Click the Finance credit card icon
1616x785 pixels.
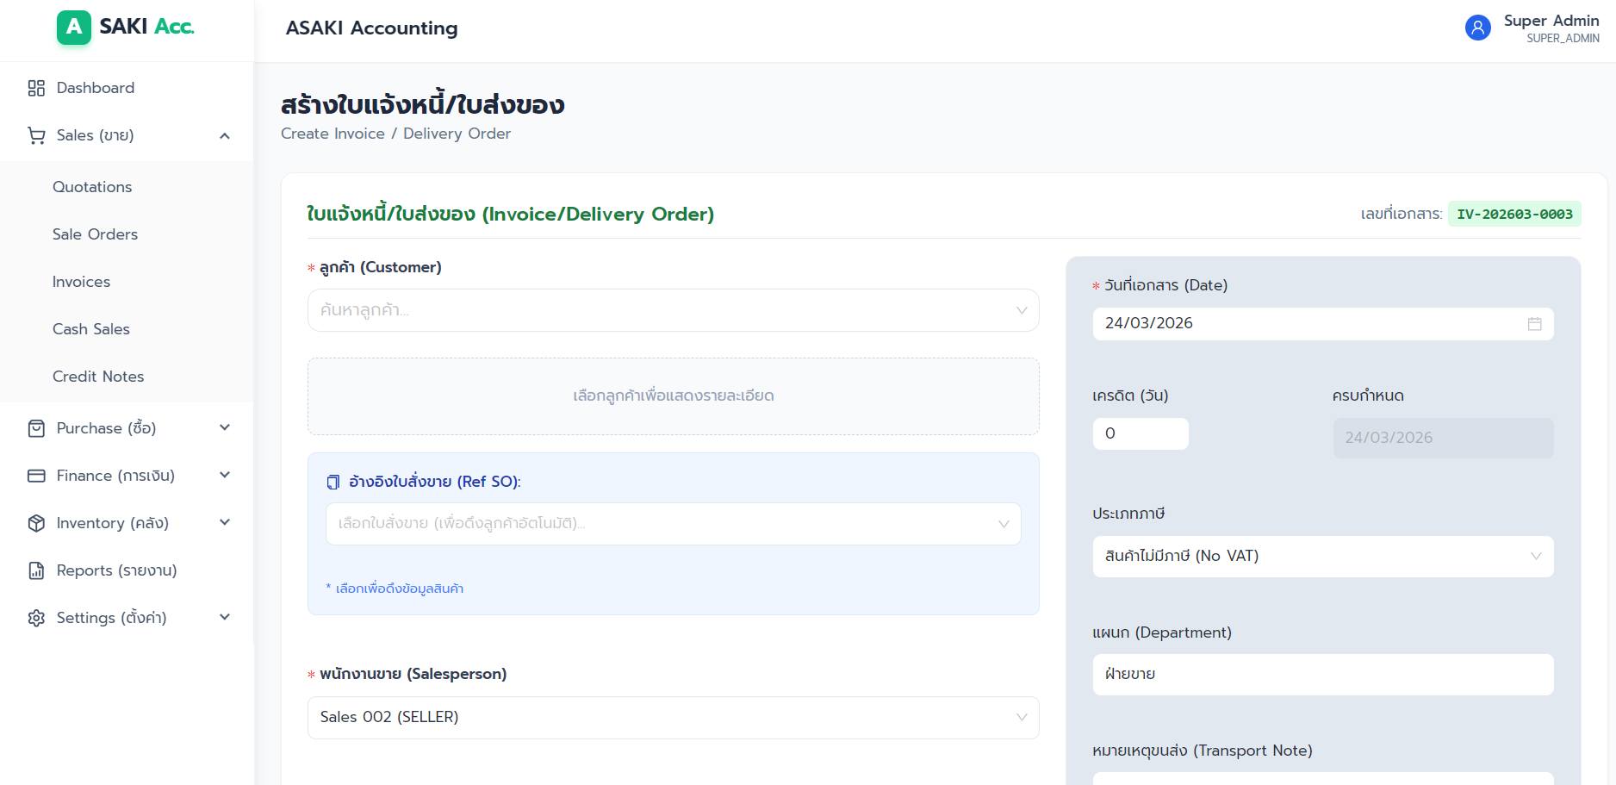(36, 476)
